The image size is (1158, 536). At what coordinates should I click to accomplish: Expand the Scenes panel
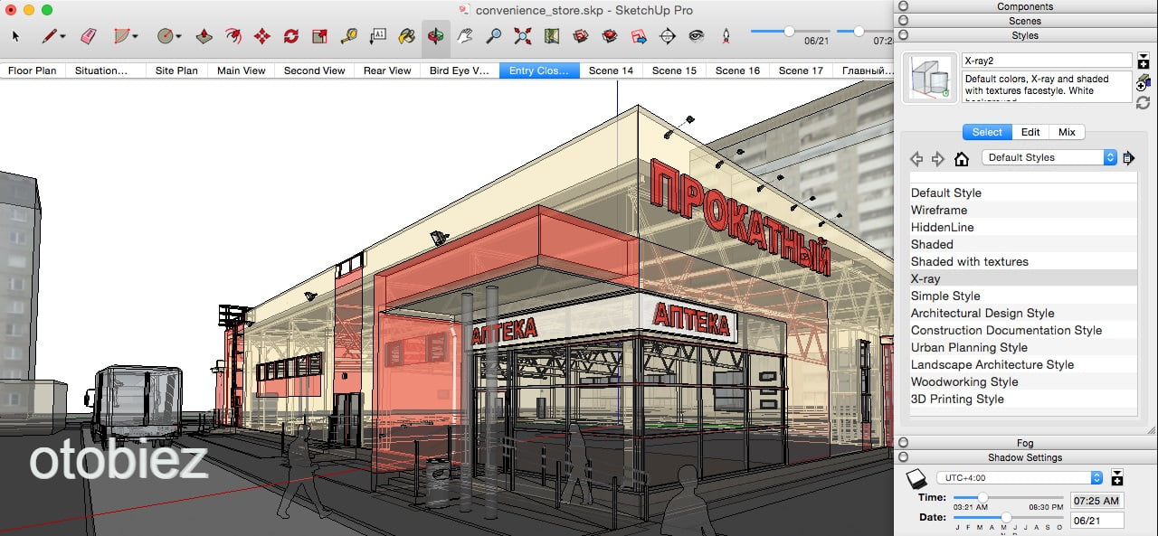[903, 21]
